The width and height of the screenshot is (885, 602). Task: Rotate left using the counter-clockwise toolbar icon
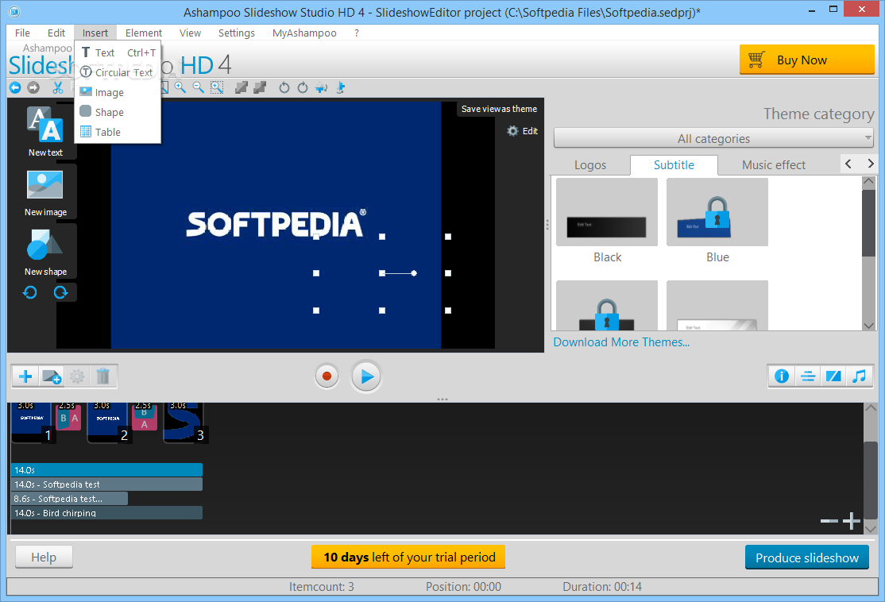(x=284, y=87)
